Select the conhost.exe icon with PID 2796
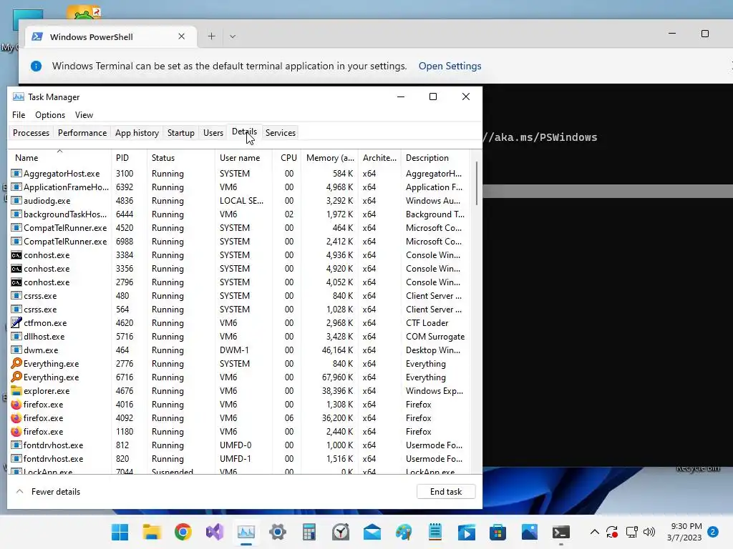Viewport: 733px width, 549px height. click(x=16, y=282)
